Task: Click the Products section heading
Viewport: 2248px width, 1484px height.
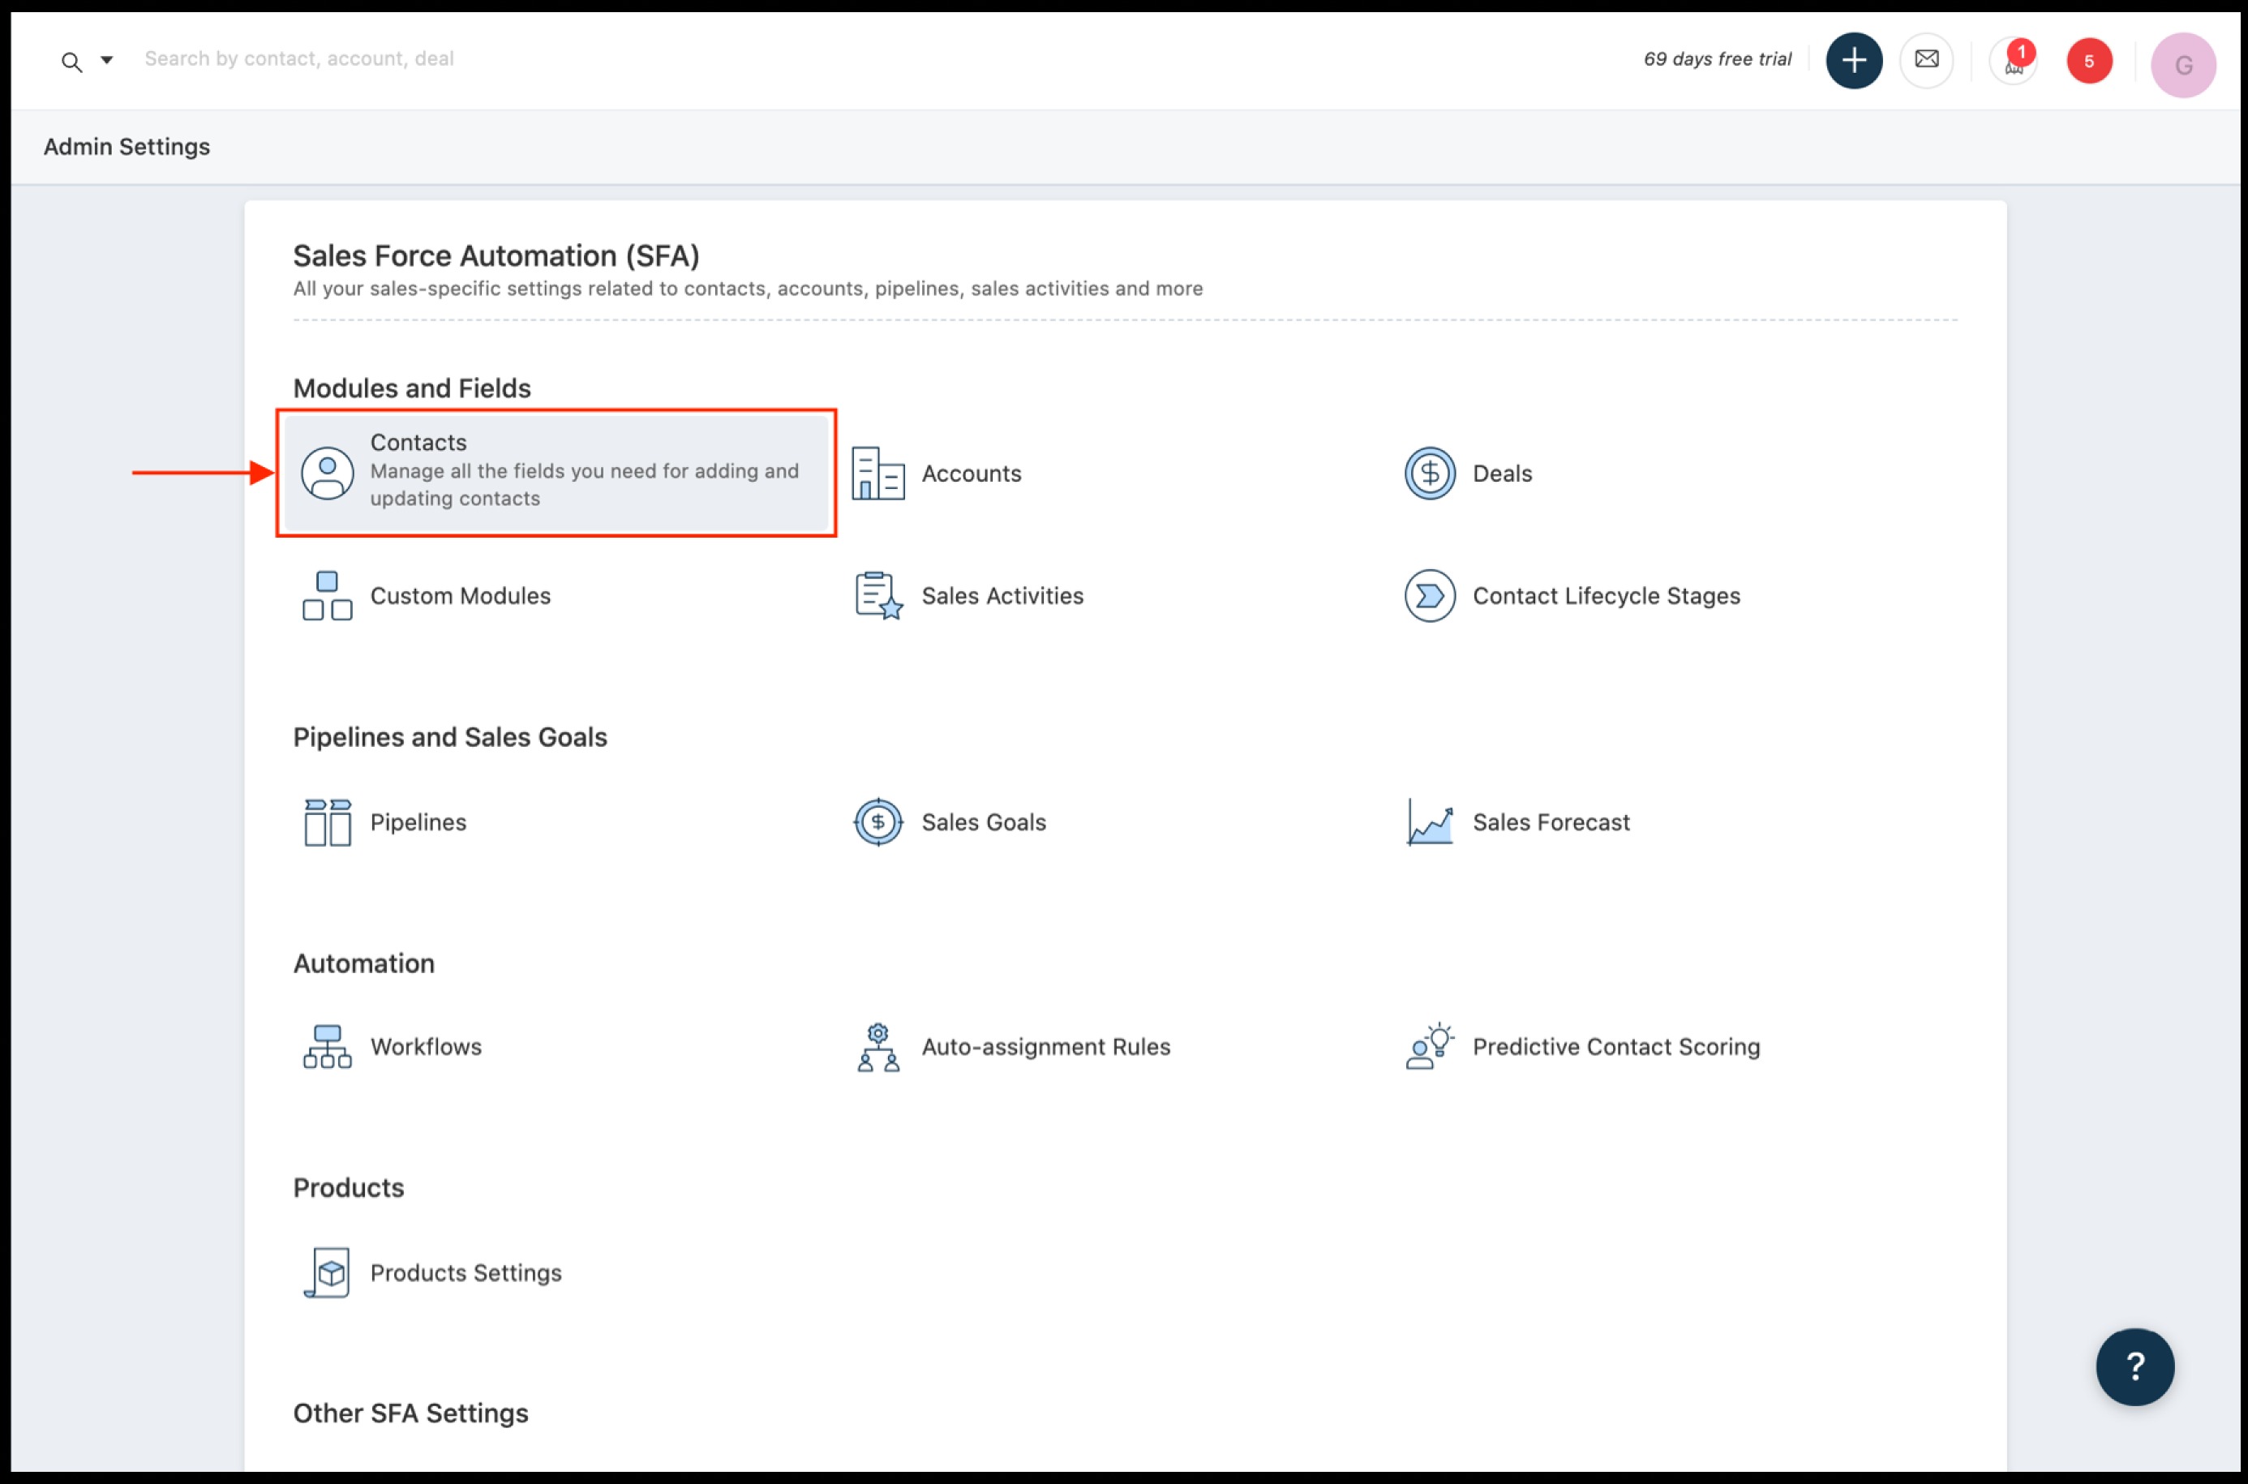Action: pyautogui.click(x=349, y=1188)
